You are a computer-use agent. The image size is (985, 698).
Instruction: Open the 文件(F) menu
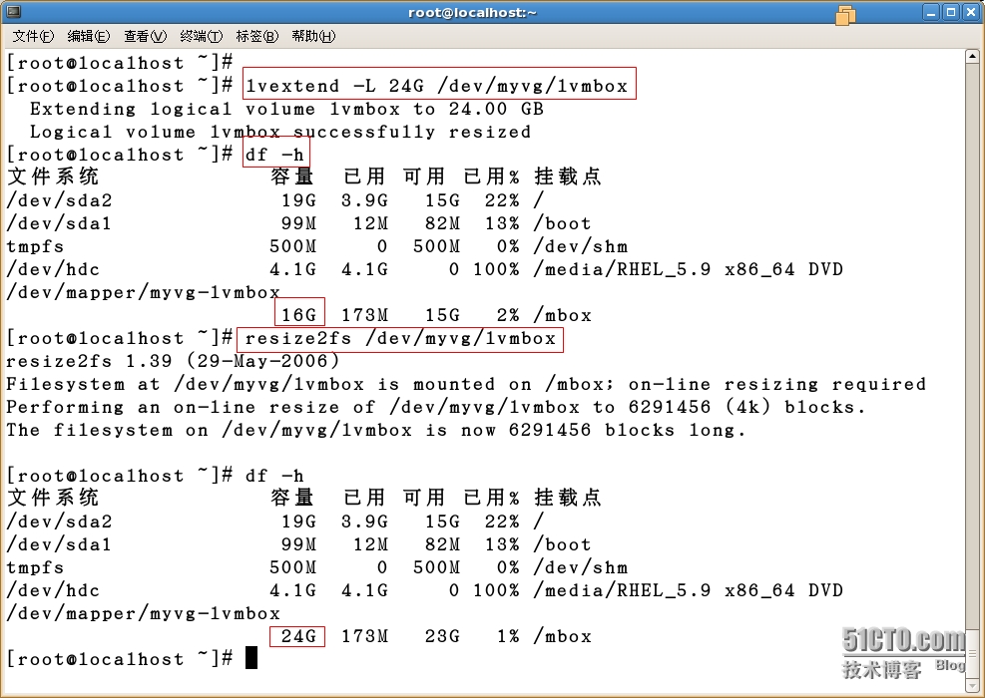pos(33,37)
